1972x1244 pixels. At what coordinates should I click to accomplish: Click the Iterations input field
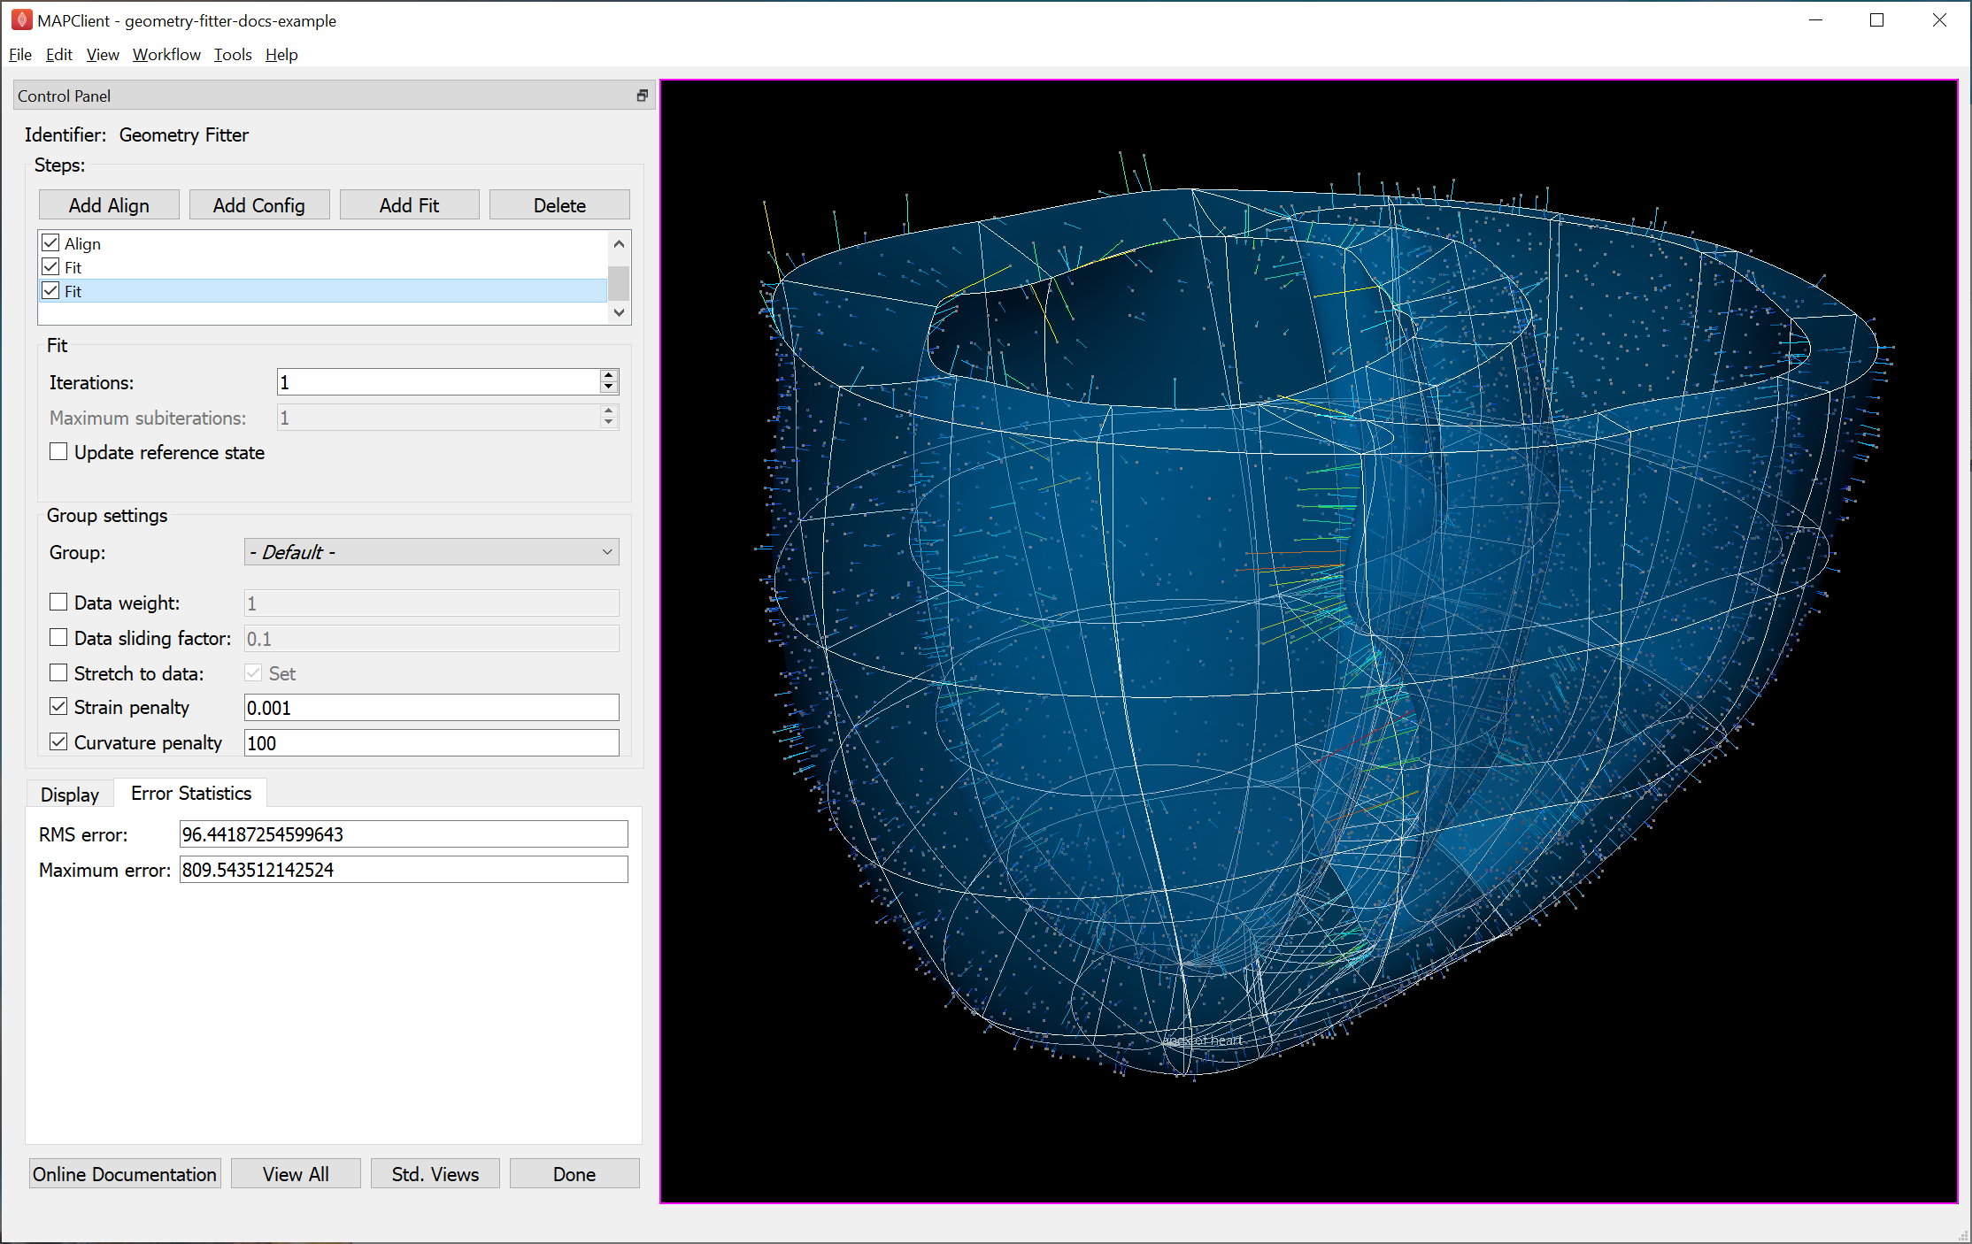point(438,382)
